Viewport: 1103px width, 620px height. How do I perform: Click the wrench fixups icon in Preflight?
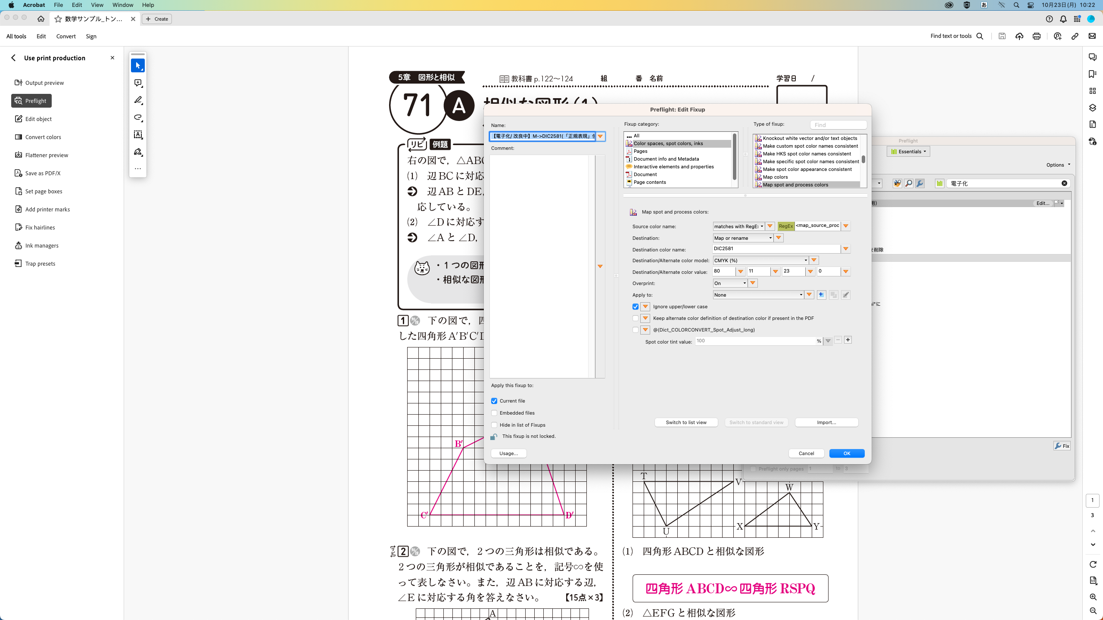(919, 183)
